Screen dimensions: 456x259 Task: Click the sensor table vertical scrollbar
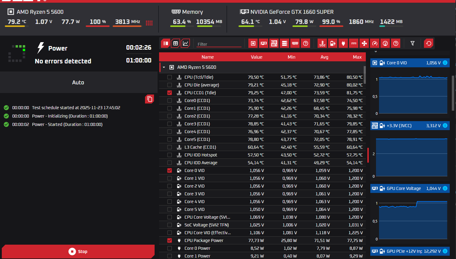pyautogui.click(x=365, y=75)
